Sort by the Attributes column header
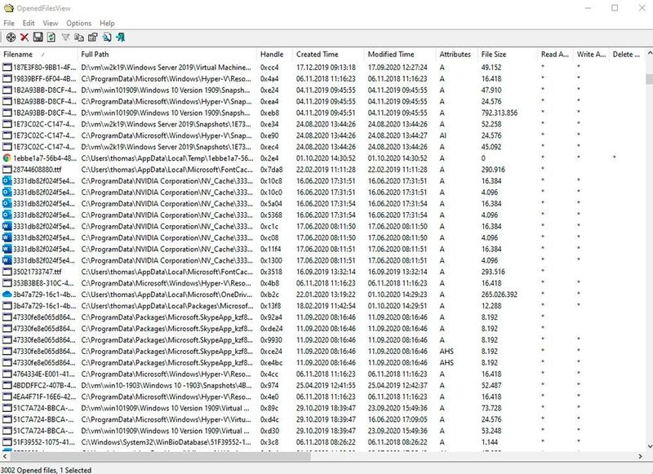Viewport: 653px width, 474px height. 457,54
